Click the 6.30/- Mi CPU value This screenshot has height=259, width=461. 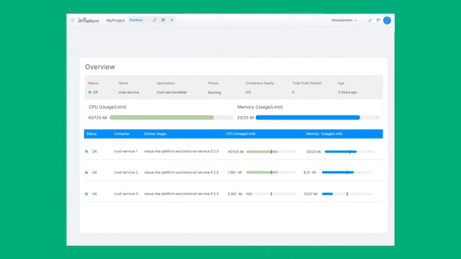tap(235, 194)
